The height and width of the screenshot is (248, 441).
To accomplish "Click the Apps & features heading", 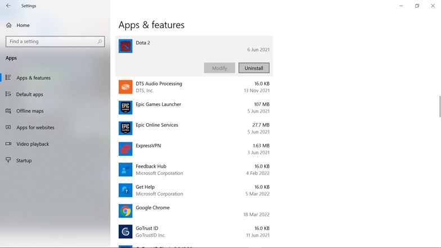I will pyautogui.click(x=151, y=25).
